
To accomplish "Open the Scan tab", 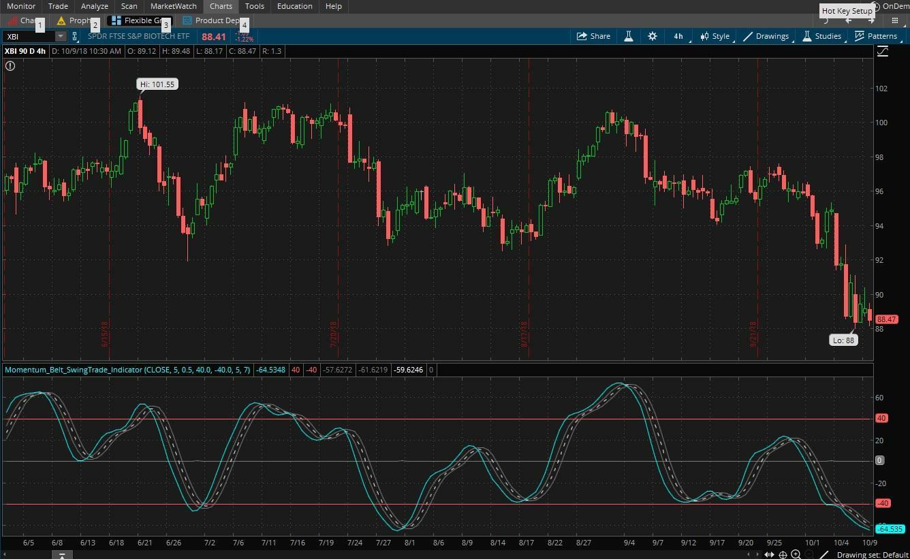I will coord(129,6).
